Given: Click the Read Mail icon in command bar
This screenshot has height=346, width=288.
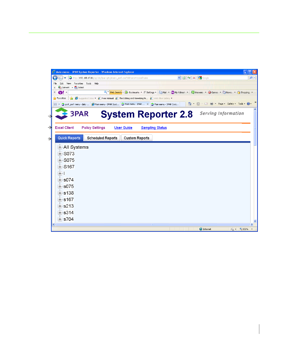Looking at the screenshot, I should point(206,104).
